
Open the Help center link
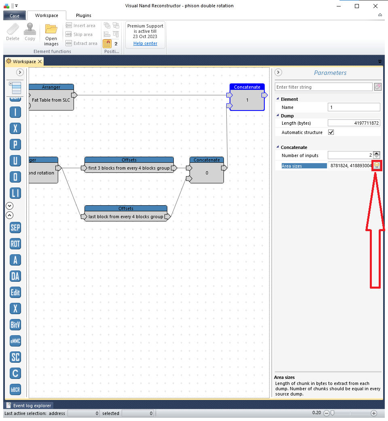(x=145, y=43)
